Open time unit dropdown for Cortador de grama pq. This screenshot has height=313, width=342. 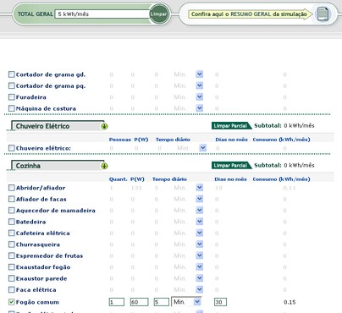coord(200,85)
